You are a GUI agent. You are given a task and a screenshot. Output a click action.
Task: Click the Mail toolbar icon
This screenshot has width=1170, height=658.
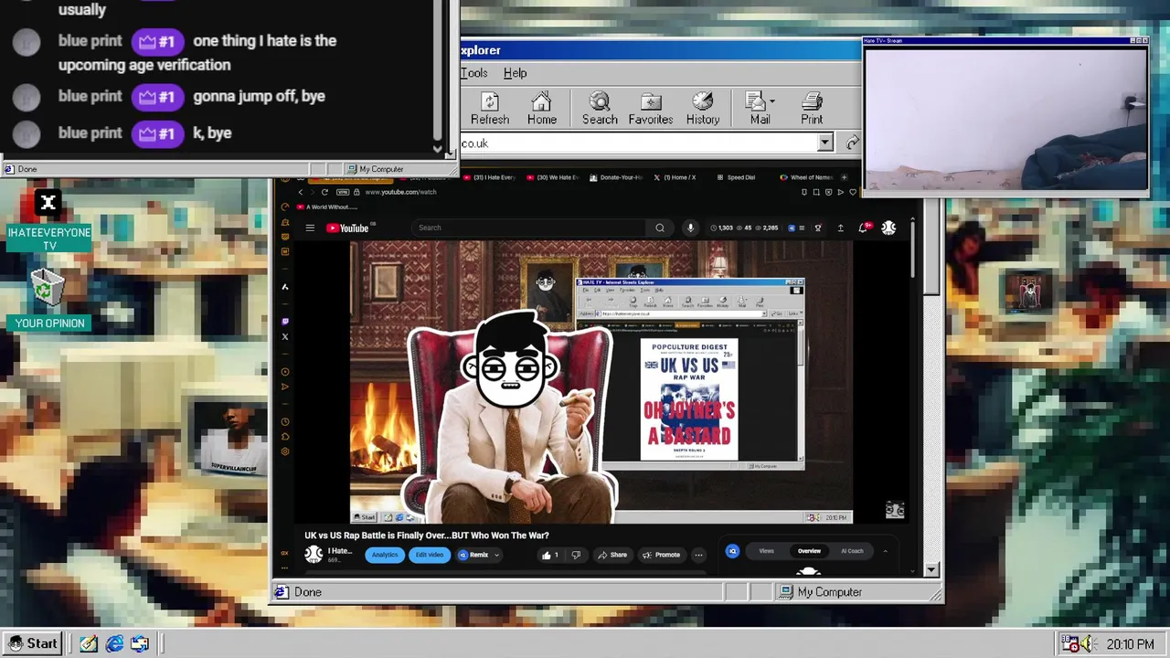760,109
